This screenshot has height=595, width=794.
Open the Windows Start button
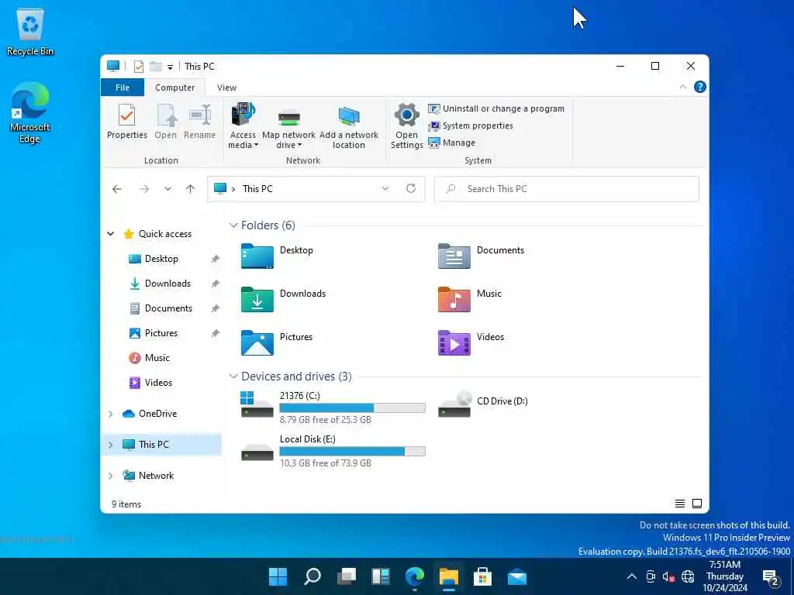pos(278,576)
